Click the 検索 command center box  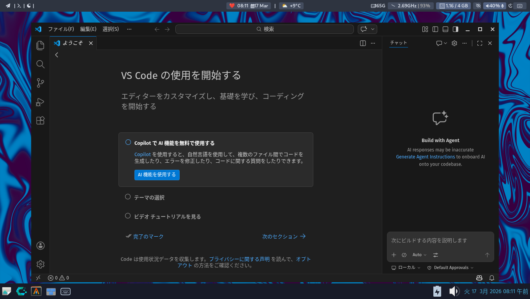(265, 29)
